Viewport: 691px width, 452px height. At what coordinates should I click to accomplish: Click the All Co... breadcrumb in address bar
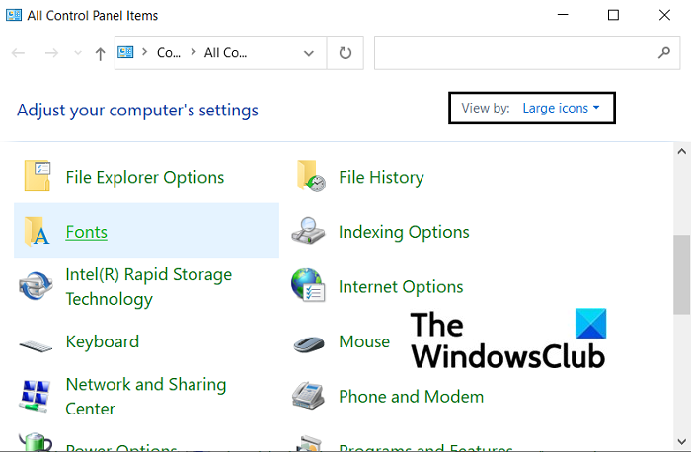pos(226,53)
